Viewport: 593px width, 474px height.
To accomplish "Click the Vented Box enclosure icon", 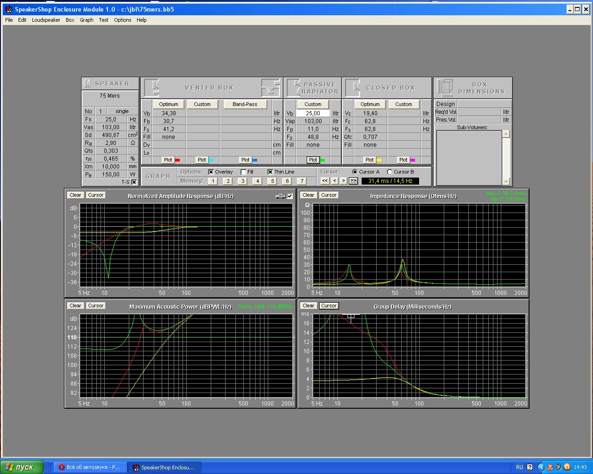I will [x=152, y=87].
